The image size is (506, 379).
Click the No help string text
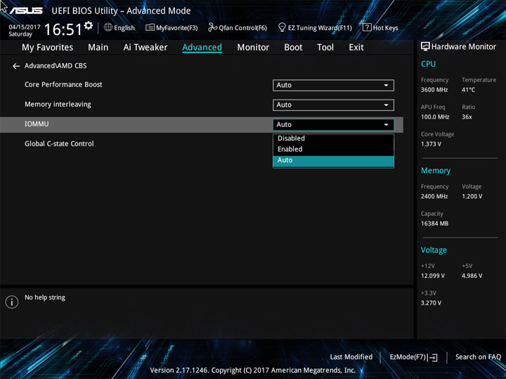pos(45,298)
